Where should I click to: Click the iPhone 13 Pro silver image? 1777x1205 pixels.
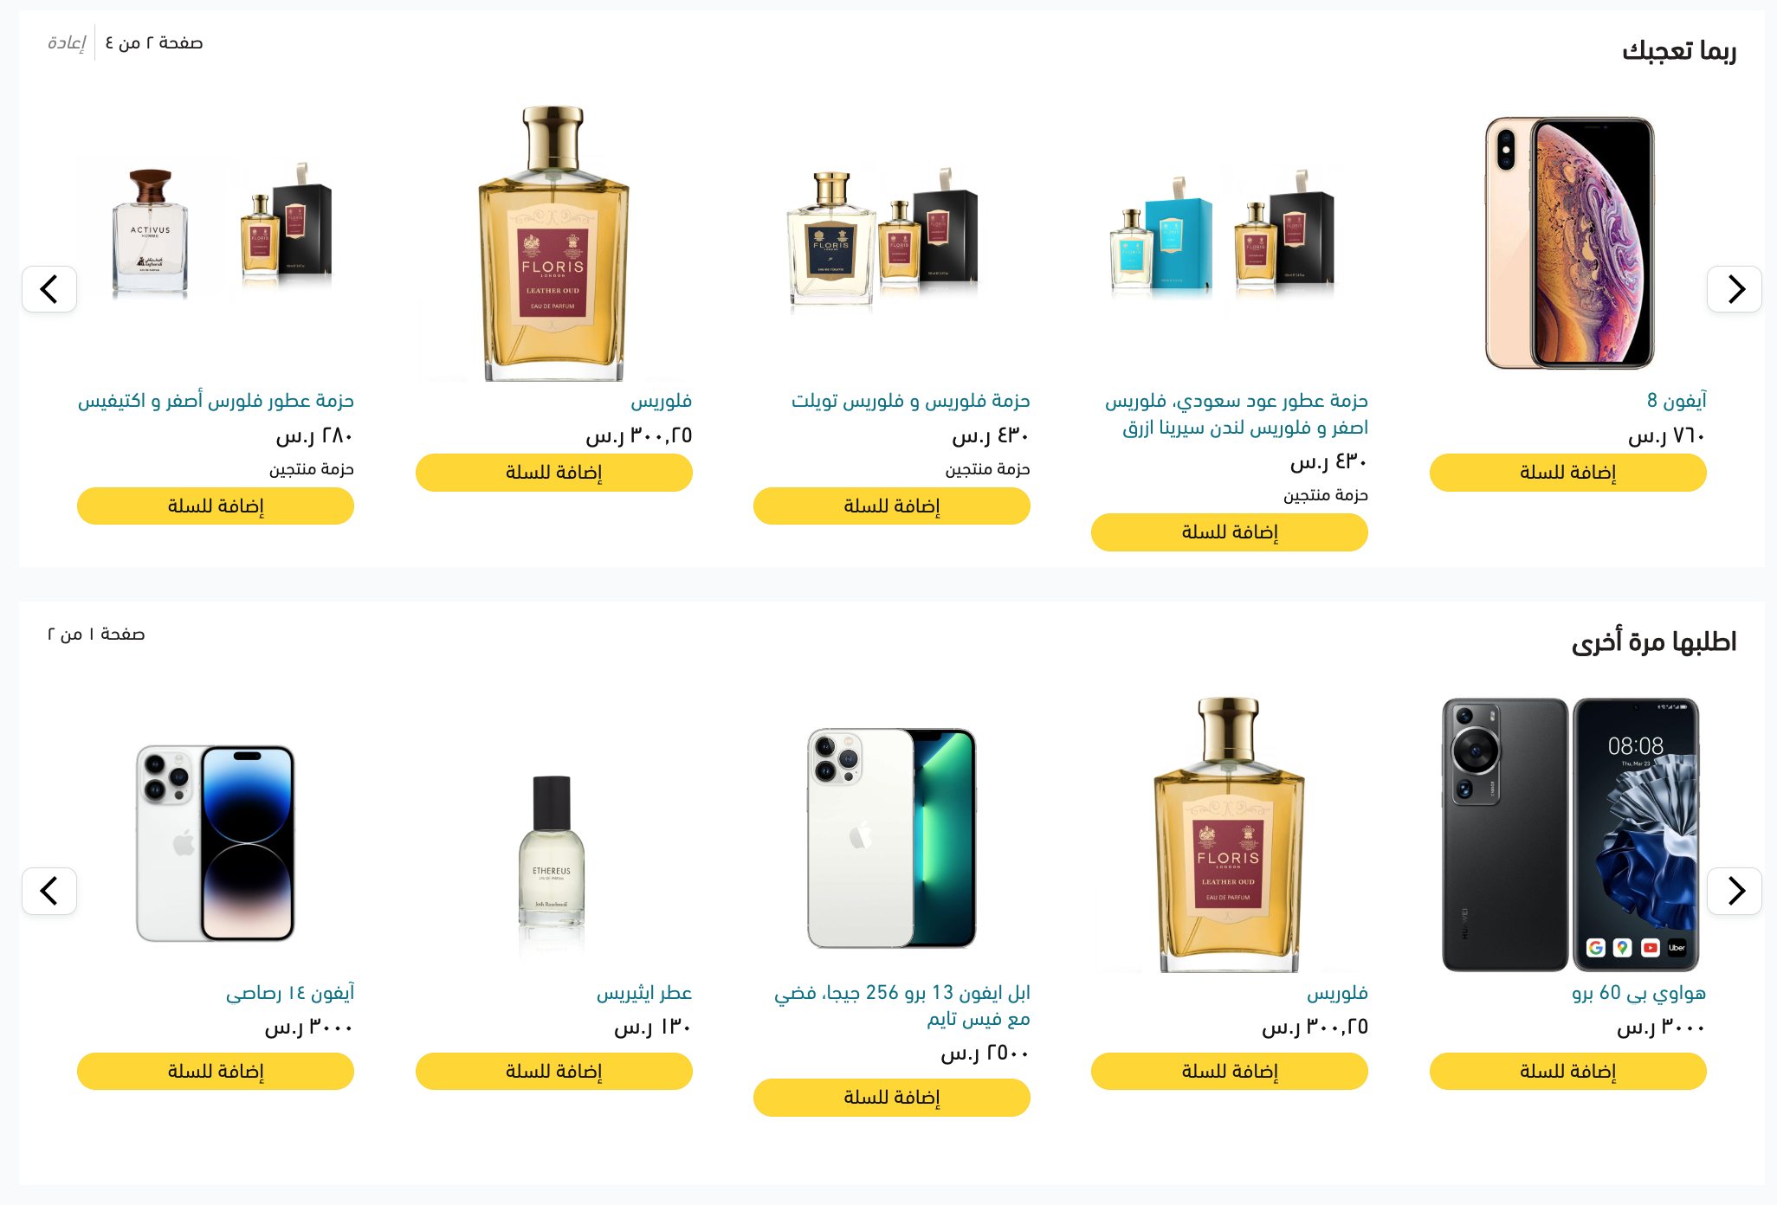coord(891,838)
